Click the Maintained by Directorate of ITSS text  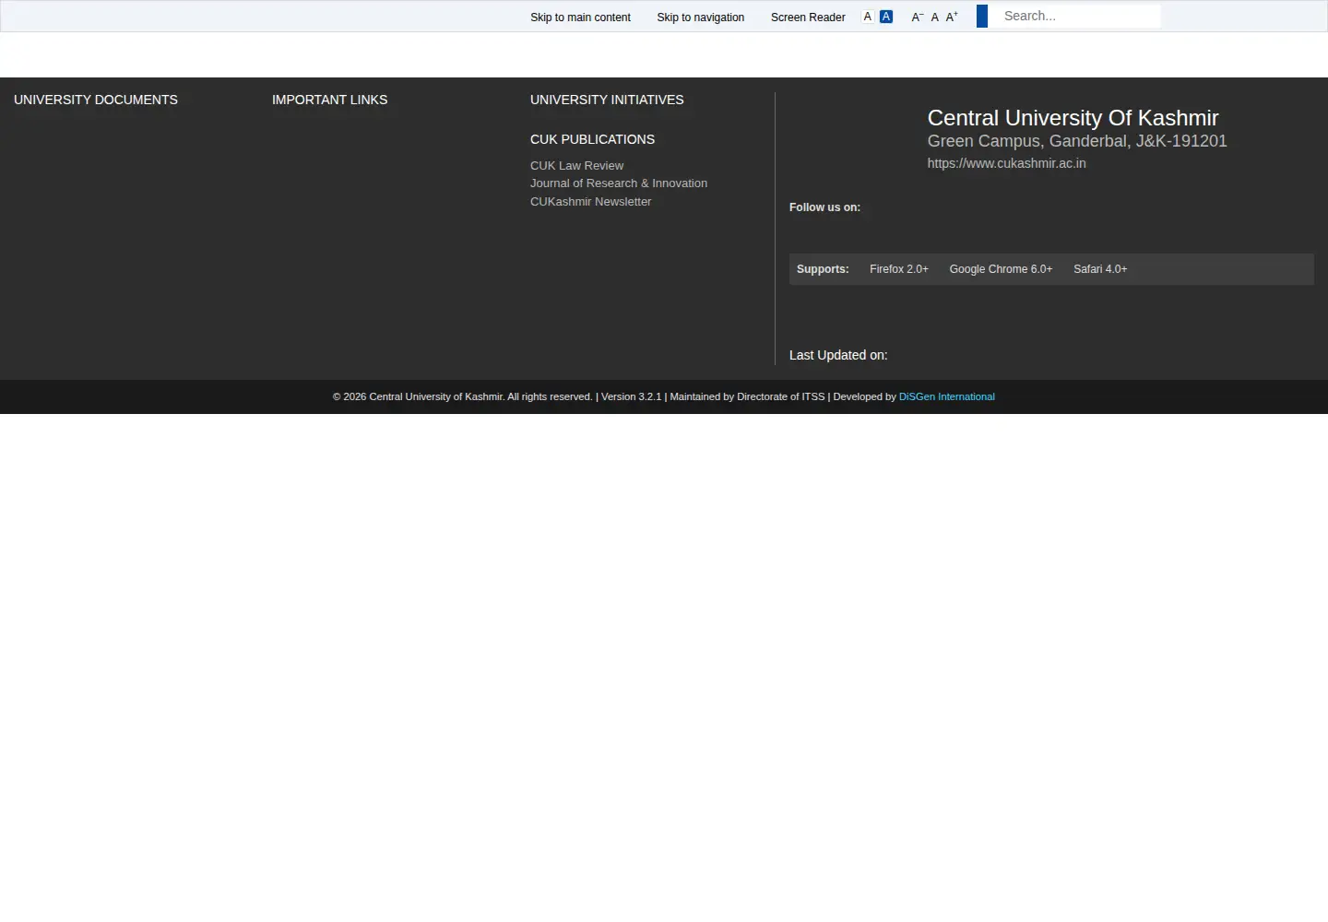pos(747,397)
